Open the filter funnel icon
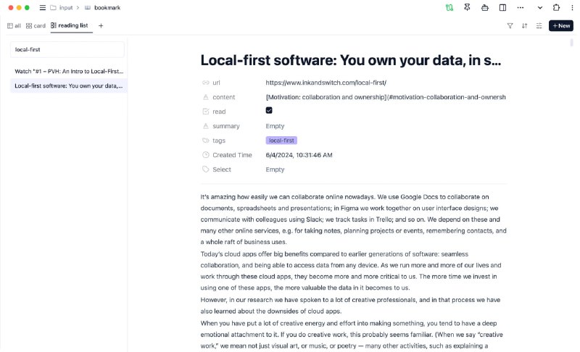 (x=510, y=26)
